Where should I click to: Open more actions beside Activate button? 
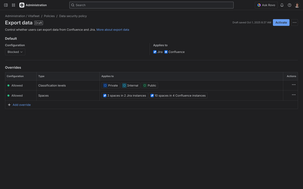[294, 22]
